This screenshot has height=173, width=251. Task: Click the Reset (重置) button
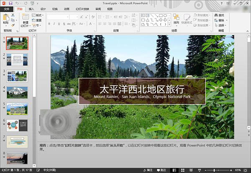click(x=37, y=21)
